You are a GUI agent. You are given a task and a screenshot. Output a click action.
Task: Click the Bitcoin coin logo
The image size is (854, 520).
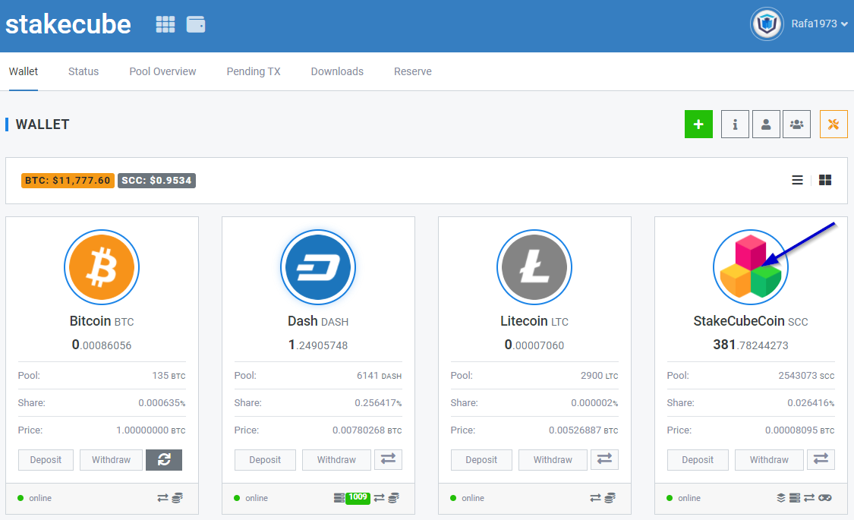pyautogui.click(x=102, y=266)
